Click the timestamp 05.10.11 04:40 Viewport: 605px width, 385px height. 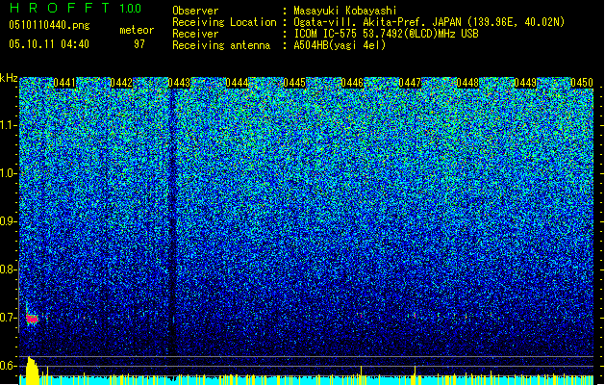pyautogui.click(x=49, y=44)
